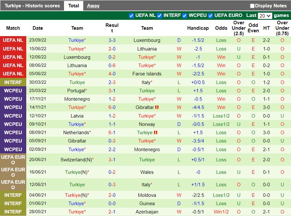Click the 6-0 score against Gibraltar
Image resolution: width=291 pixels, height=216 pixels.
point(112,107)
